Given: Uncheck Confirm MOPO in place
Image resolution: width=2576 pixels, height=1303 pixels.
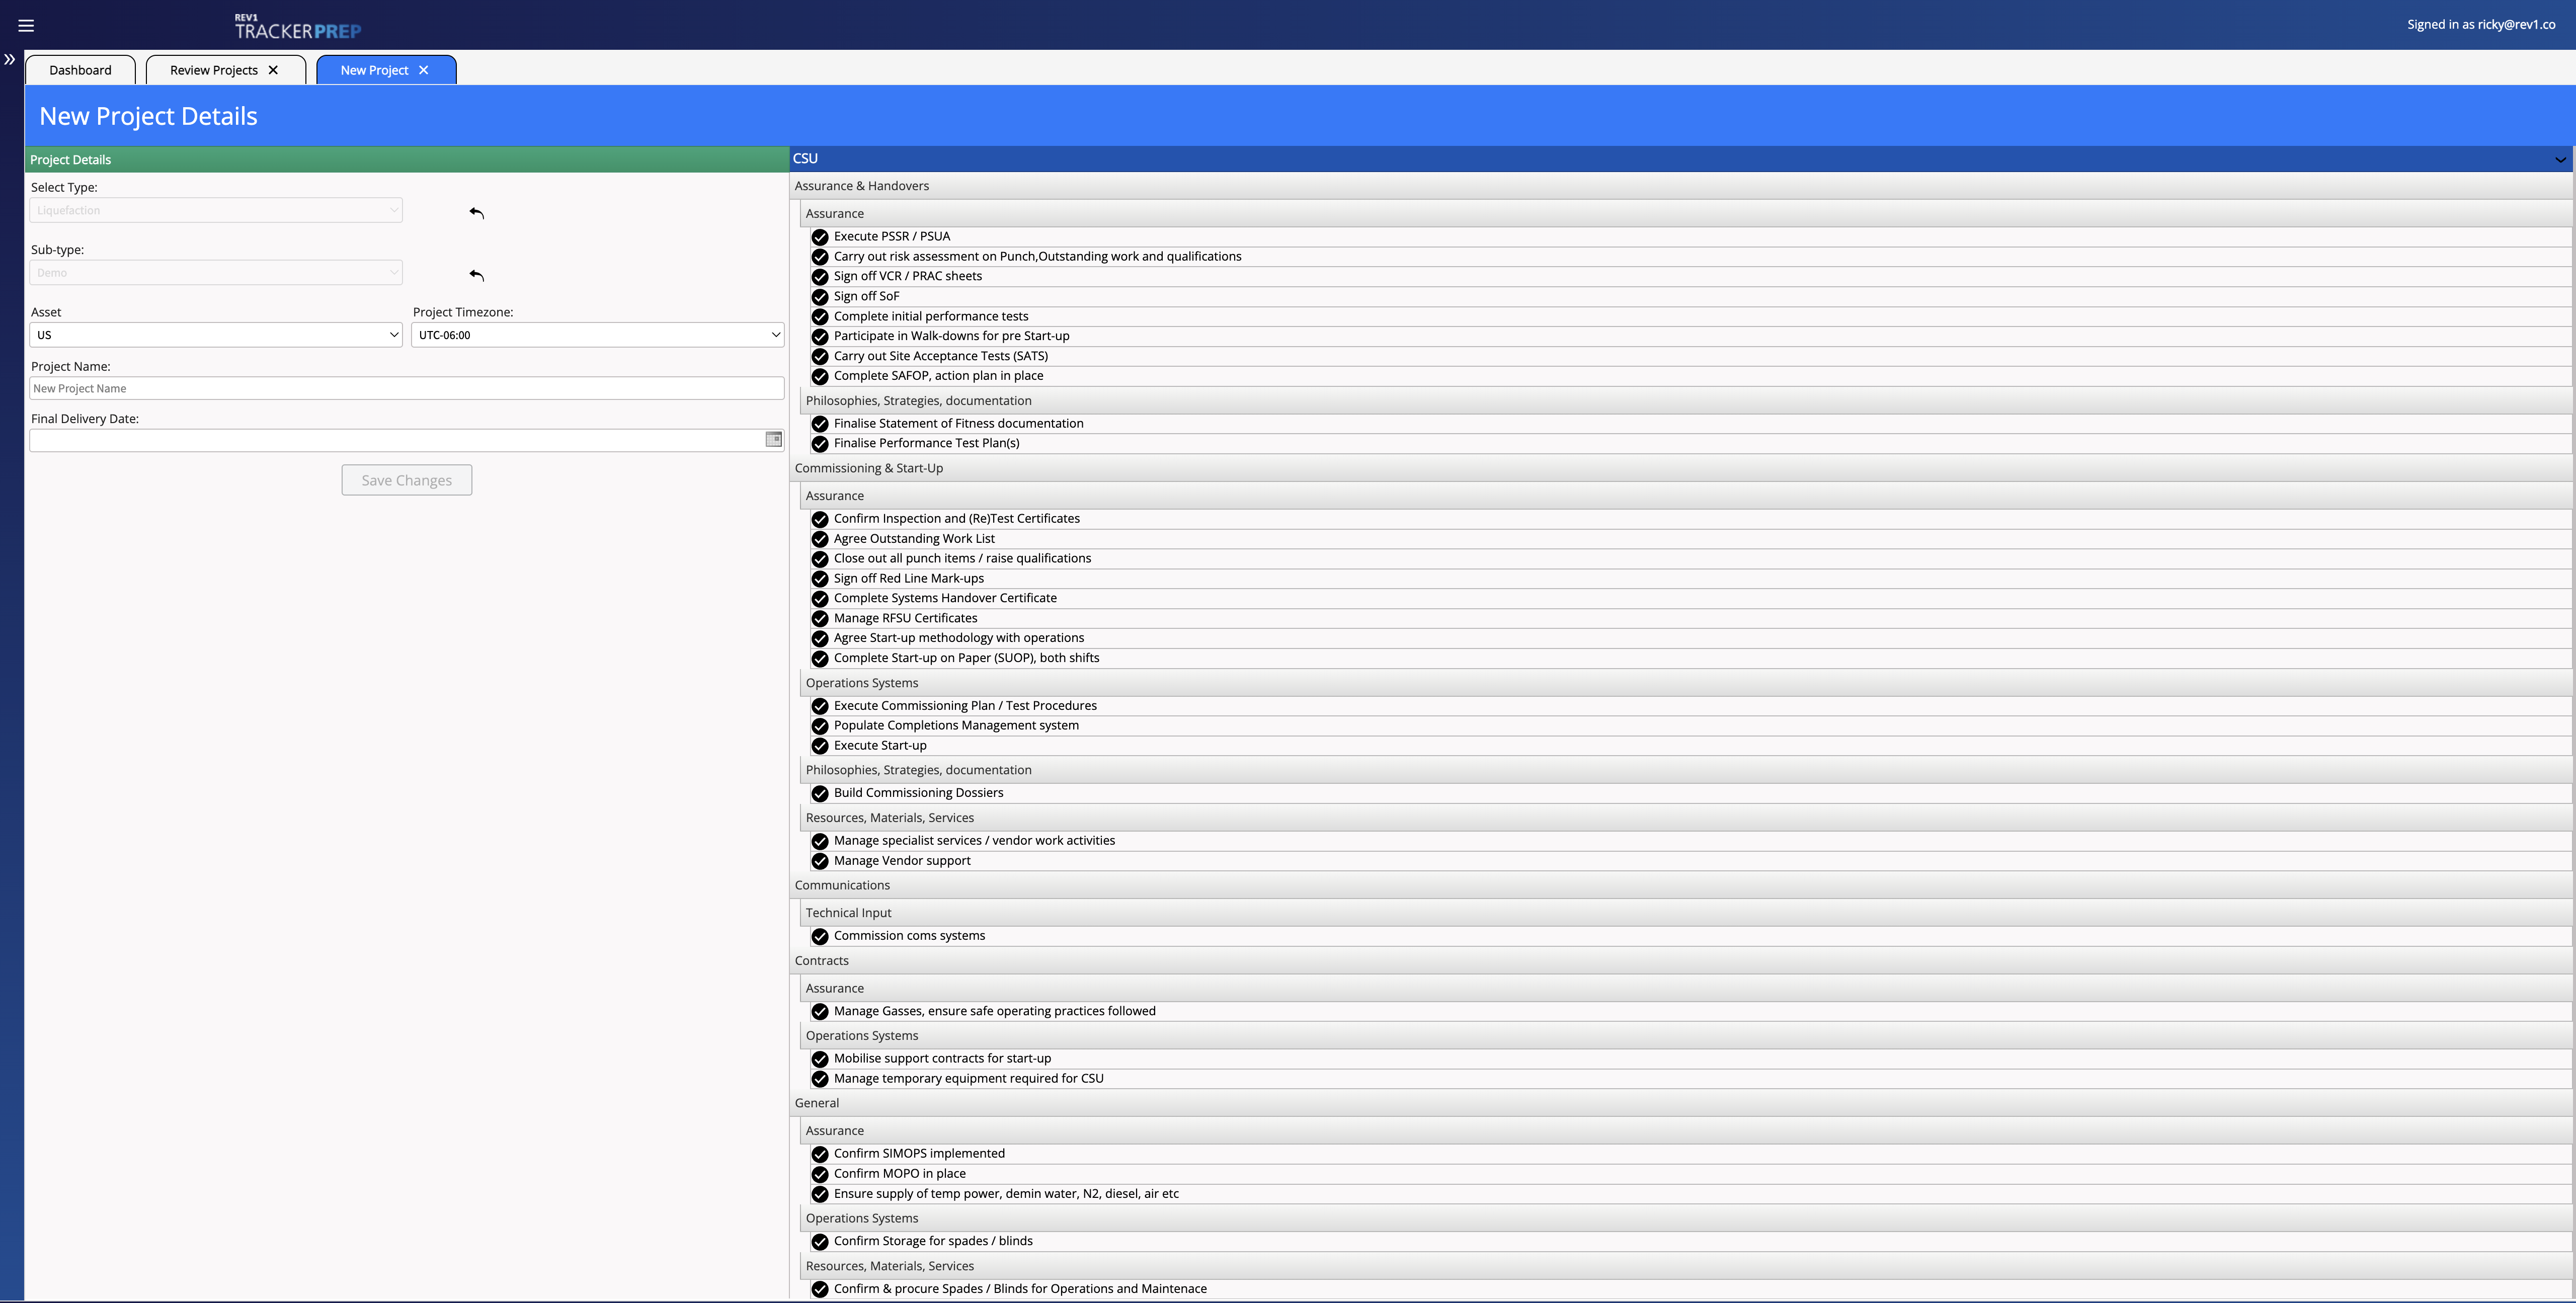Looking at the screenshot, I should pyautogui.click(x=820, y=1174).
